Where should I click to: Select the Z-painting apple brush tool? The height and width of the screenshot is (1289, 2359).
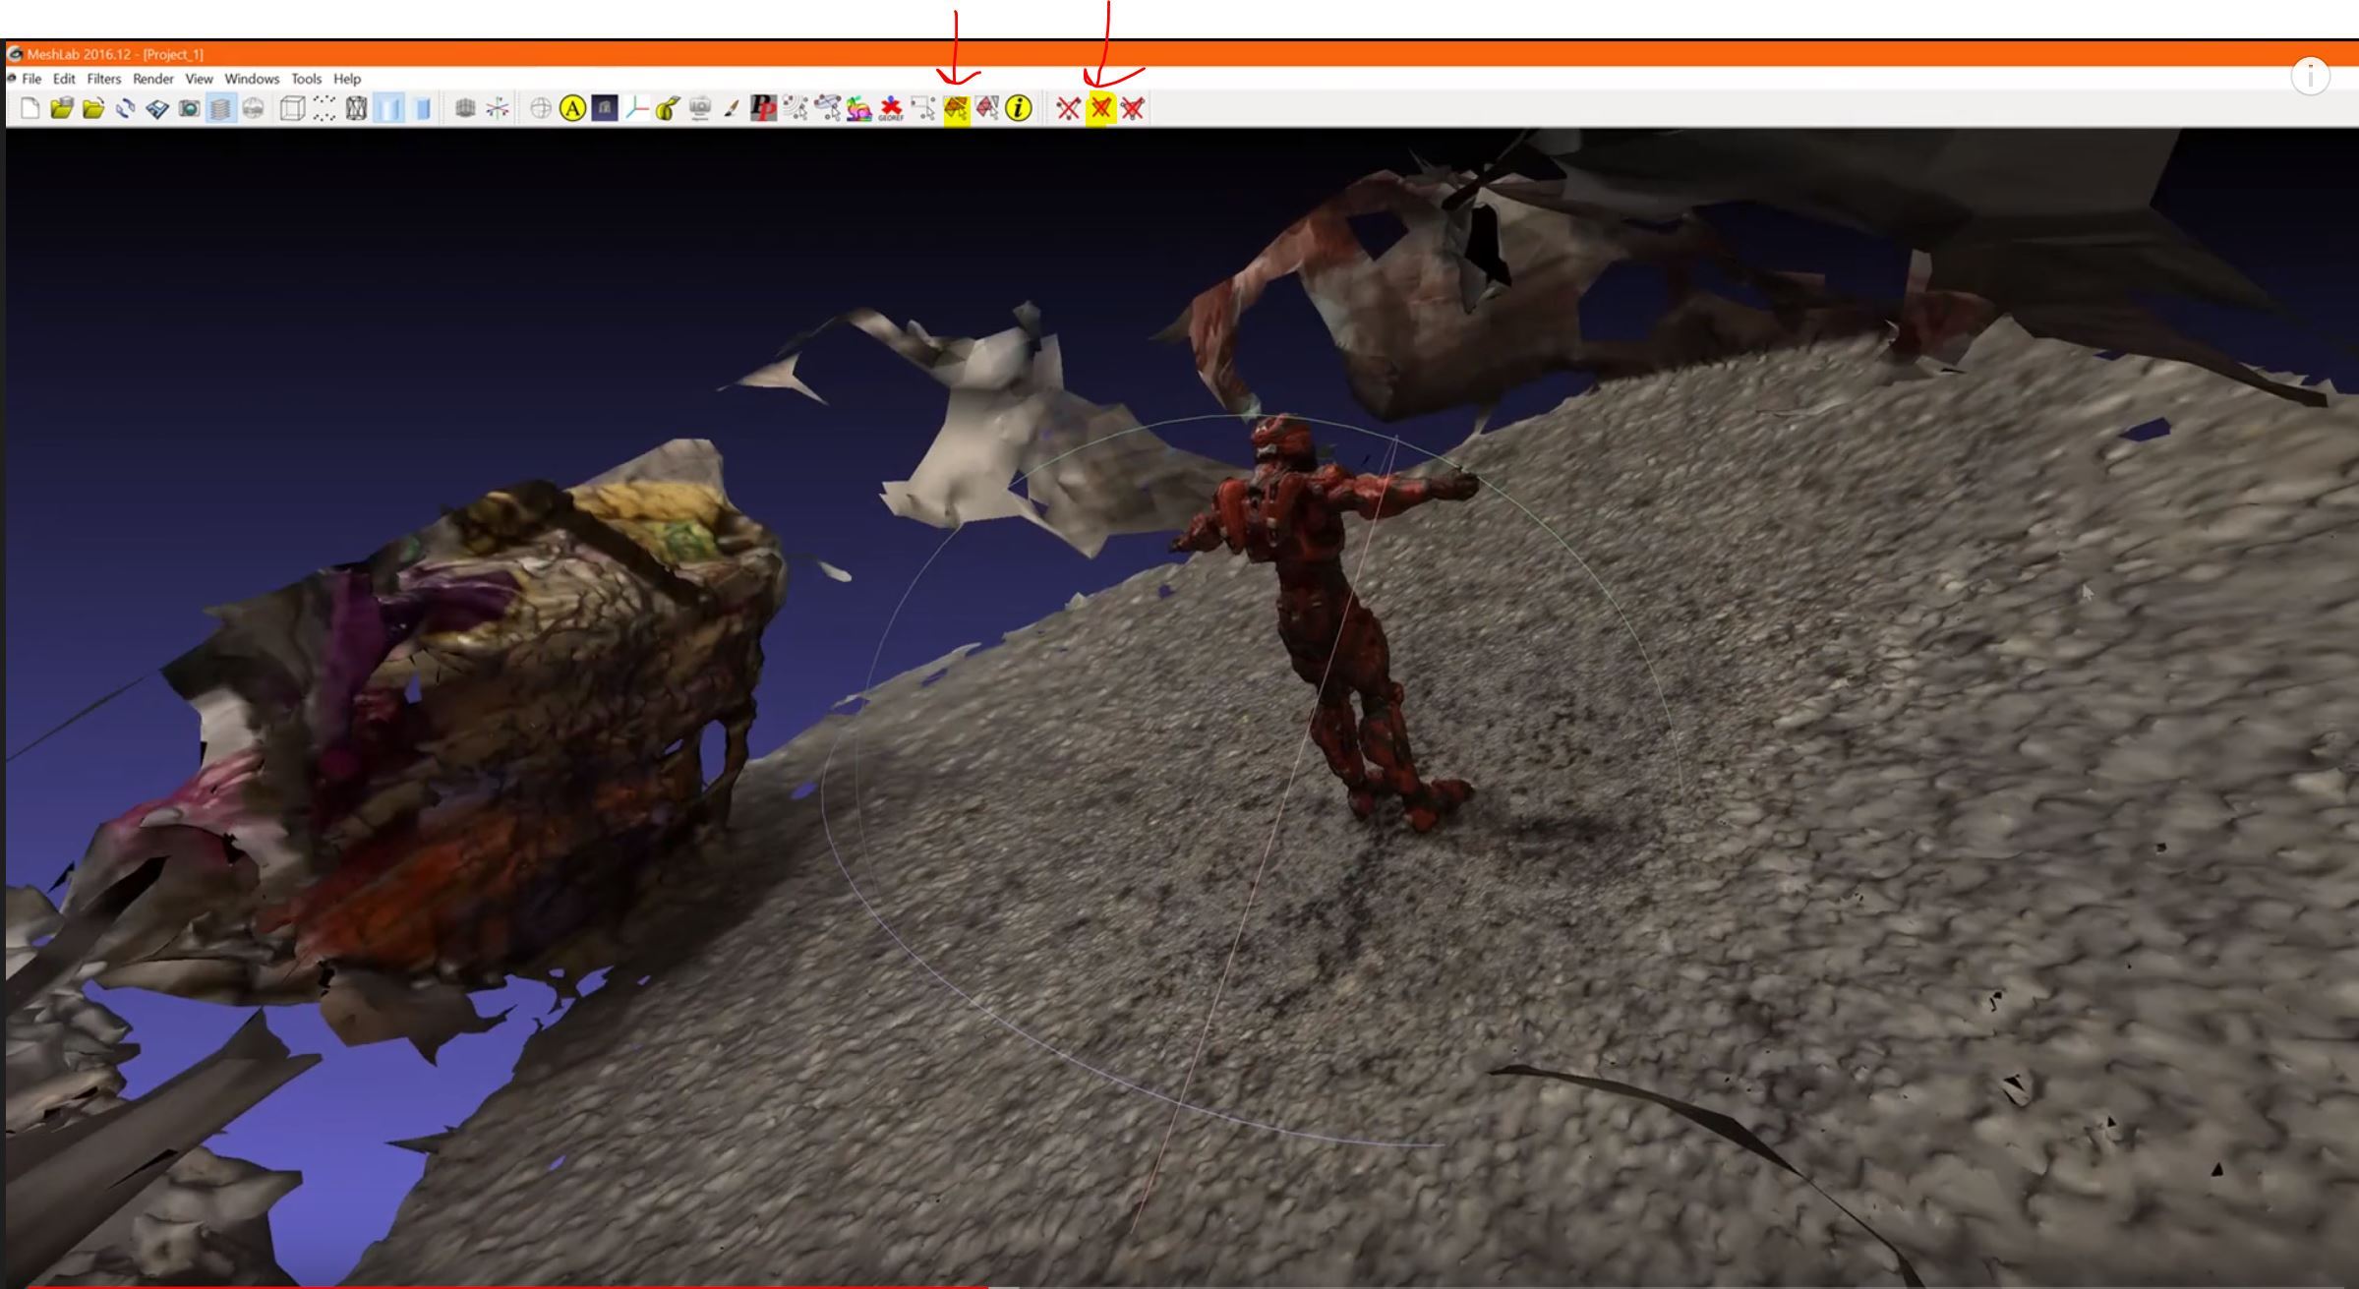668,108
